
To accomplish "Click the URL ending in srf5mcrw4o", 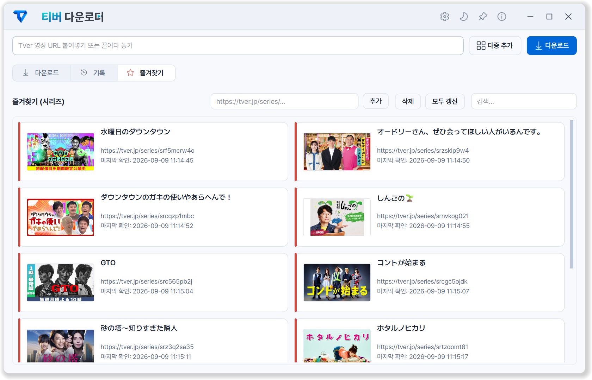I will pyautogui.click(x=148, y=151).
